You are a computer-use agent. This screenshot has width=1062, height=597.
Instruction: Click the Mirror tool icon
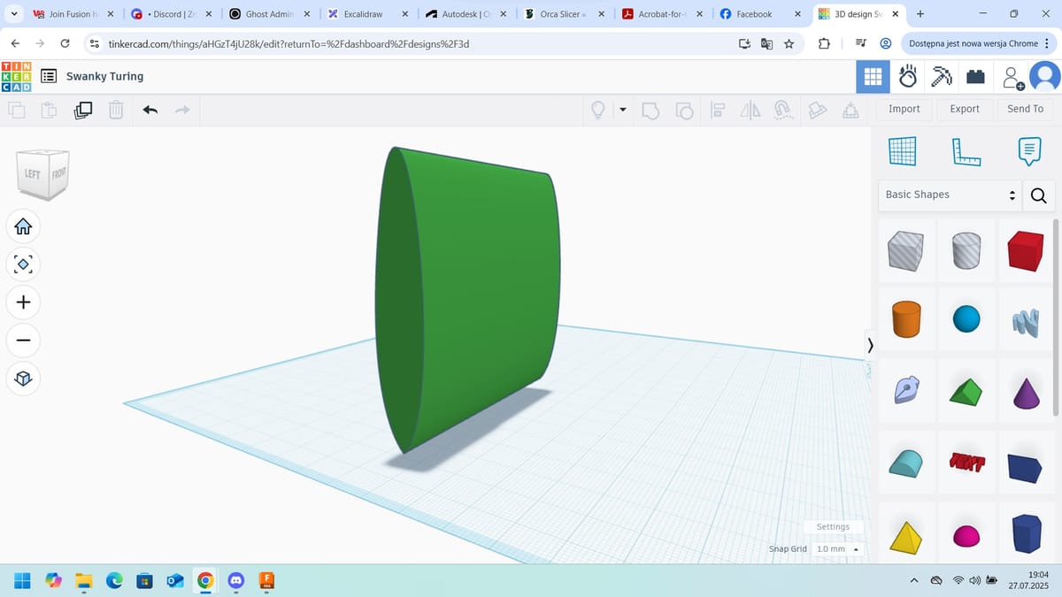pos(750,111)
